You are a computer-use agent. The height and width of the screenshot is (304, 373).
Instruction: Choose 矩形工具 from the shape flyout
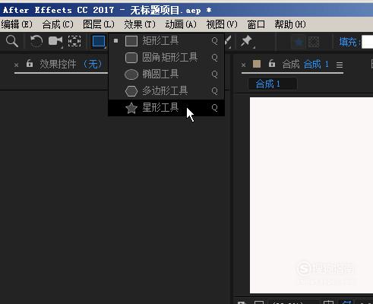coord(166,40)
